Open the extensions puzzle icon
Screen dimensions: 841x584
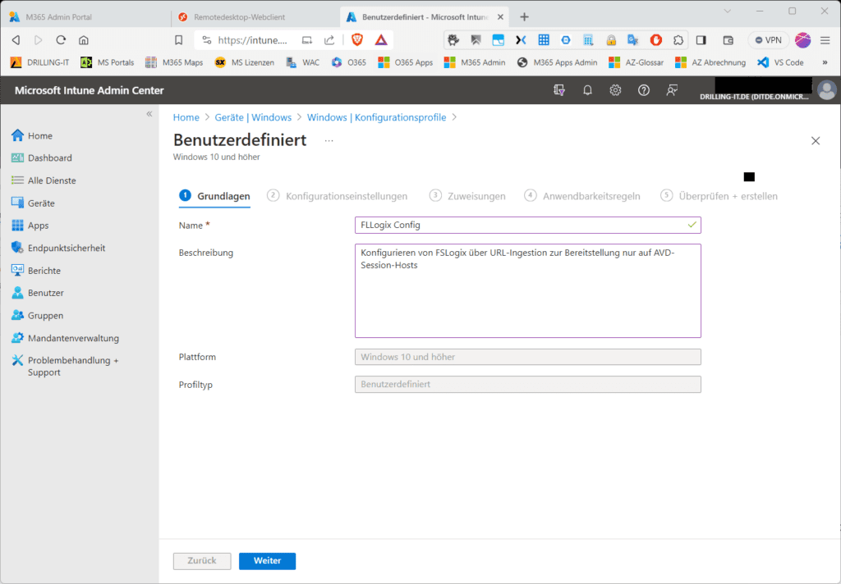pyautogui.click(x=678, y=40)
